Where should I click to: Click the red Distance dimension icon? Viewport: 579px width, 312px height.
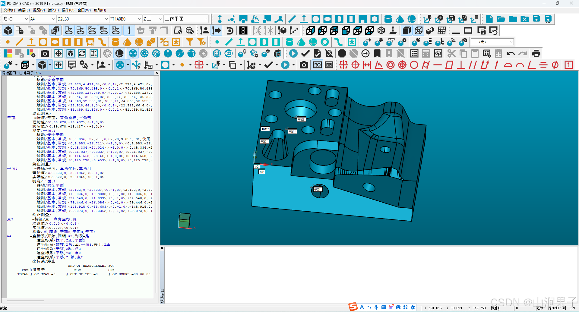tap(367, 65)
